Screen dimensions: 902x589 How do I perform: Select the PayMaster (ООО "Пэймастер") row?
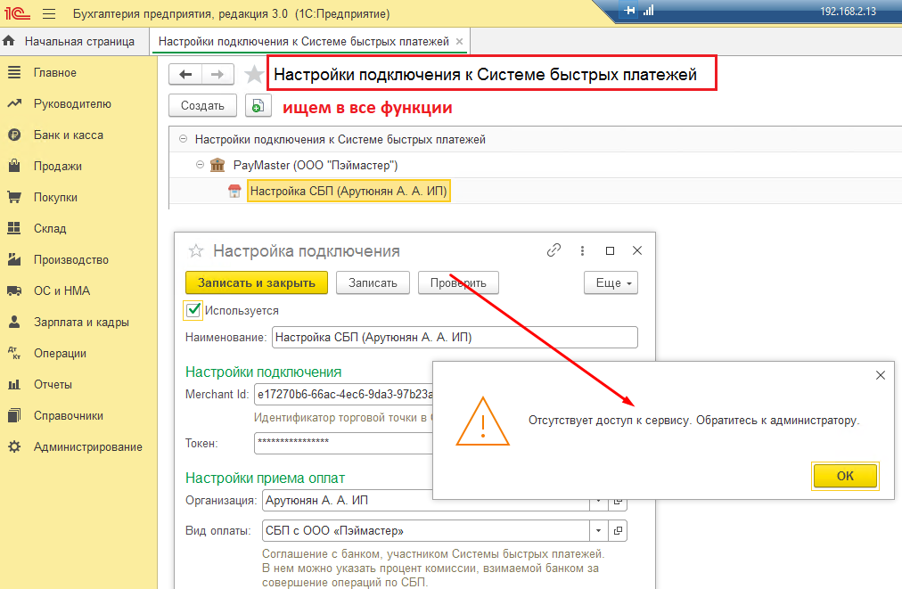pyautogui.click(x=316, y=165)
